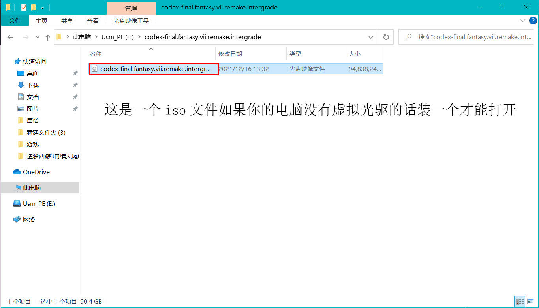Click the properties icon in quick access toolbar

[x=24, y=8]
